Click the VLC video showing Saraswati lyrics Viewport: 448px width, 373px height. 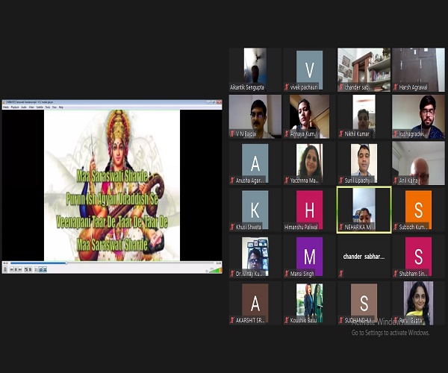coord(112,186)
